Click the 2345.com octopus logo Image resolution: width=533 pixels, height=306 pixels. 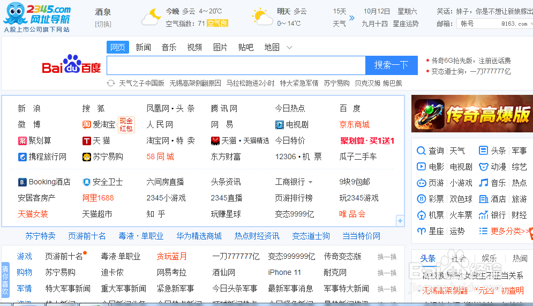tap(37, 17)
